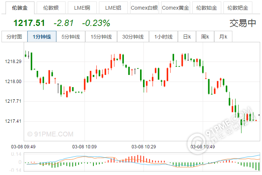The width and height of the screenshot is (262, 175).
Task: Switch to the 伦敦银 tab
Action: [x=51, y=8]
